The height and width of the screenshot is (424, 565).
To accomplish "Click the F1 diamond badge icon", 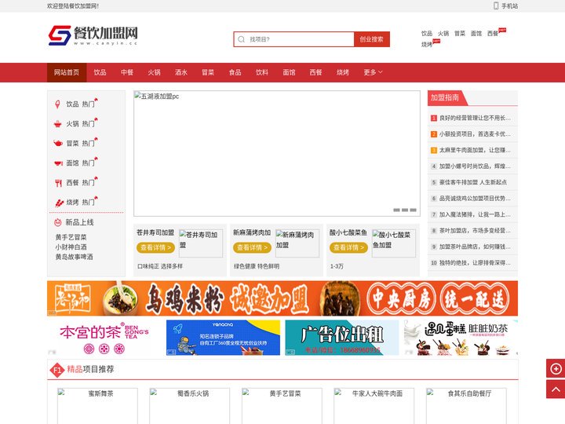I will (57, 370).
